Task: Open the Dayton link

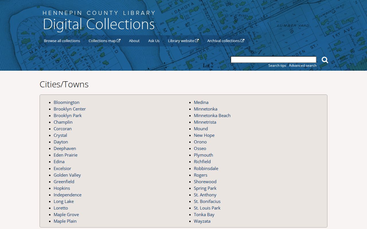Action: (x=61, y=142)
